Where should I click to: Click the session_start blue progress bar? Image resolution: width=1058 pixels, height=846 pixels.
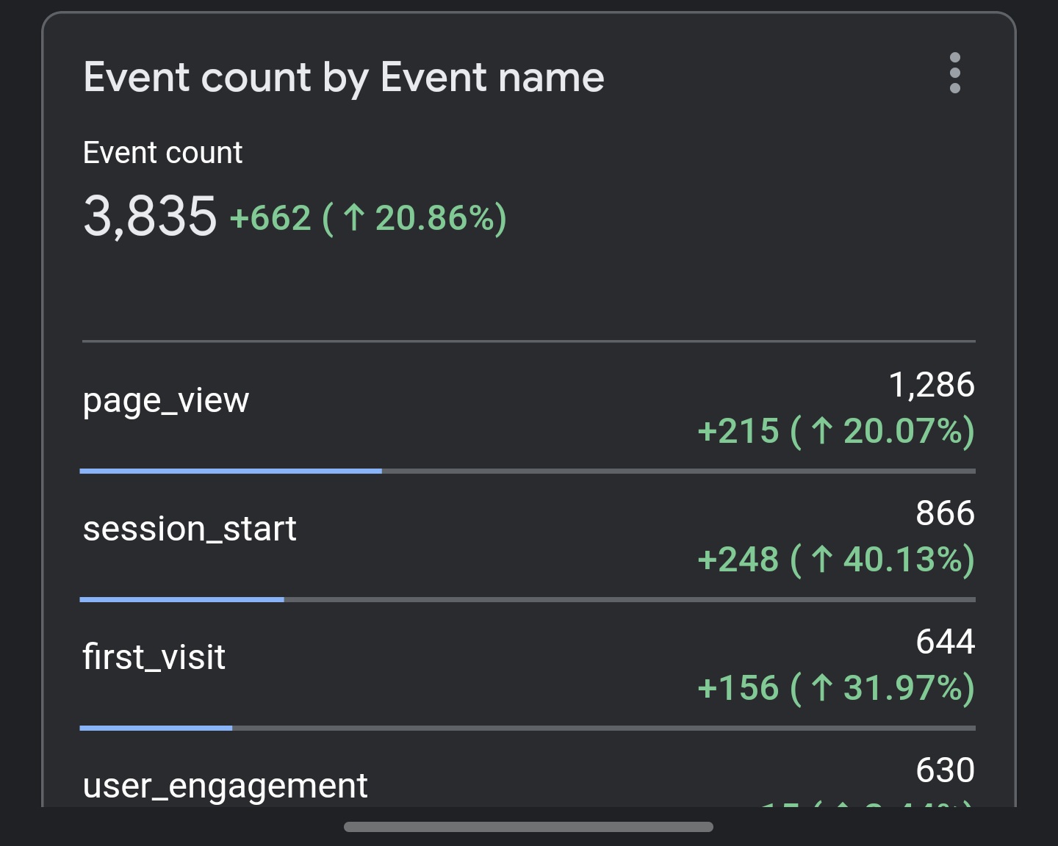coord(181,599)
